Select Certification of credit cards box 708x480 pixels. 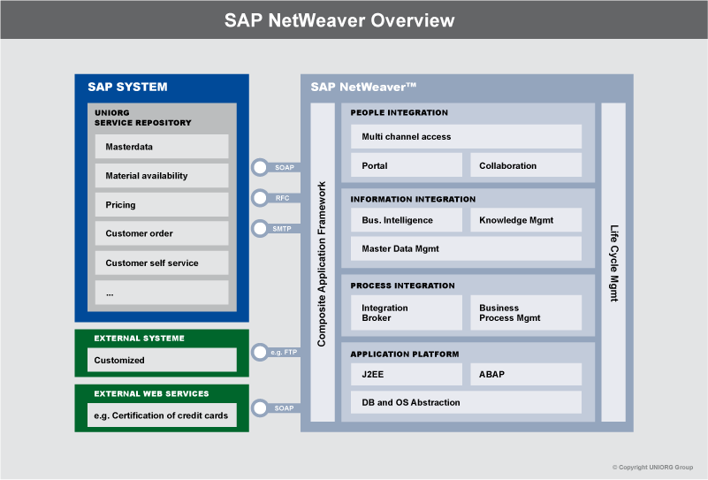(162, 415)
